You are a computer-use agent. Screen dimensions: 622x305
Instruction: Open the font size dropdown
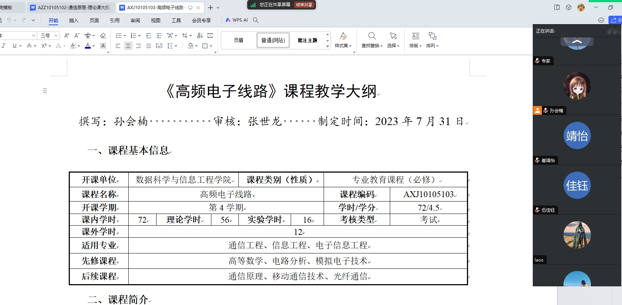tap(56, 35)
